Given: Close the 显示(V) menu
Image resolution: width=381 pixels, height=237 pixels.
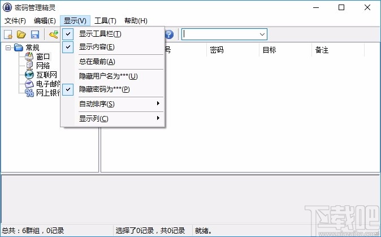Looking at the screenshot, I should click(75, 21).
